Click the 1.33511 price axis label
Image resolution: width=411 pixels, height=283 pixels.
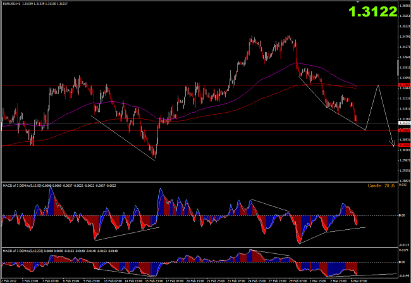click(x=405, y=68)
